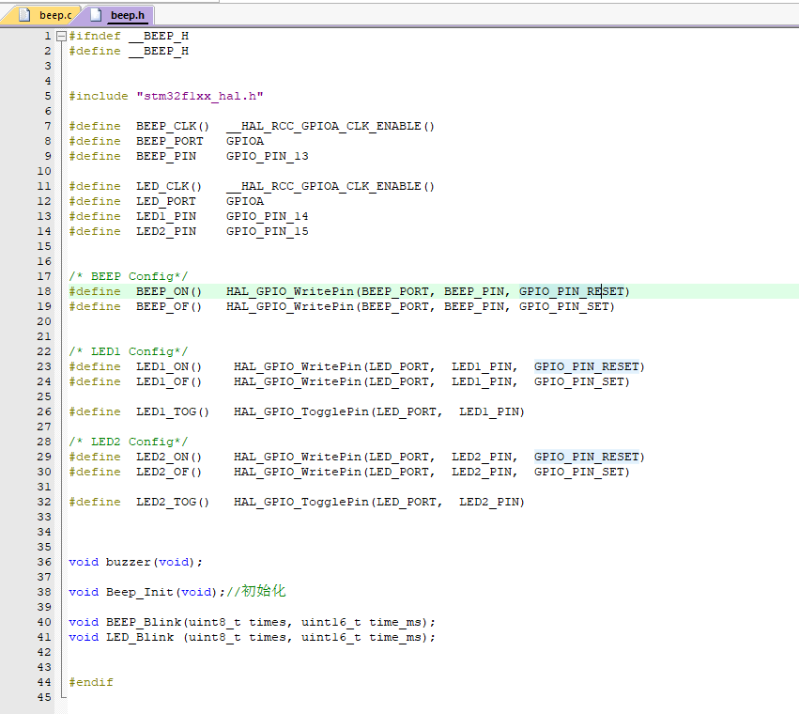Click highlighted GPIO_PIN_RESET in LED1_ON line
This screenshot has width=799, height=714.
click(x=589, y=366)
